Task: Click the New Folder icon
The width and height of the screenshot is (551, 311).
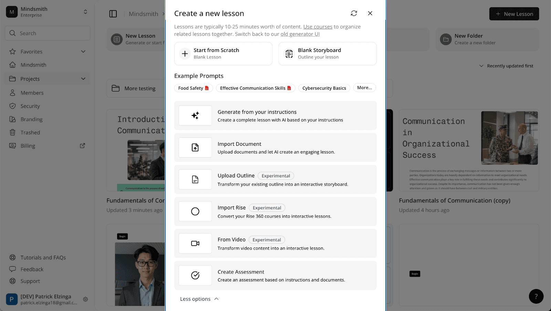Action: click(446, 39)
